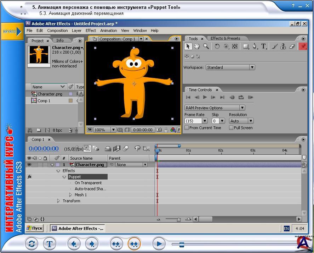
Task: Select the Eraser tool
Action: click(x=292, y=46)
